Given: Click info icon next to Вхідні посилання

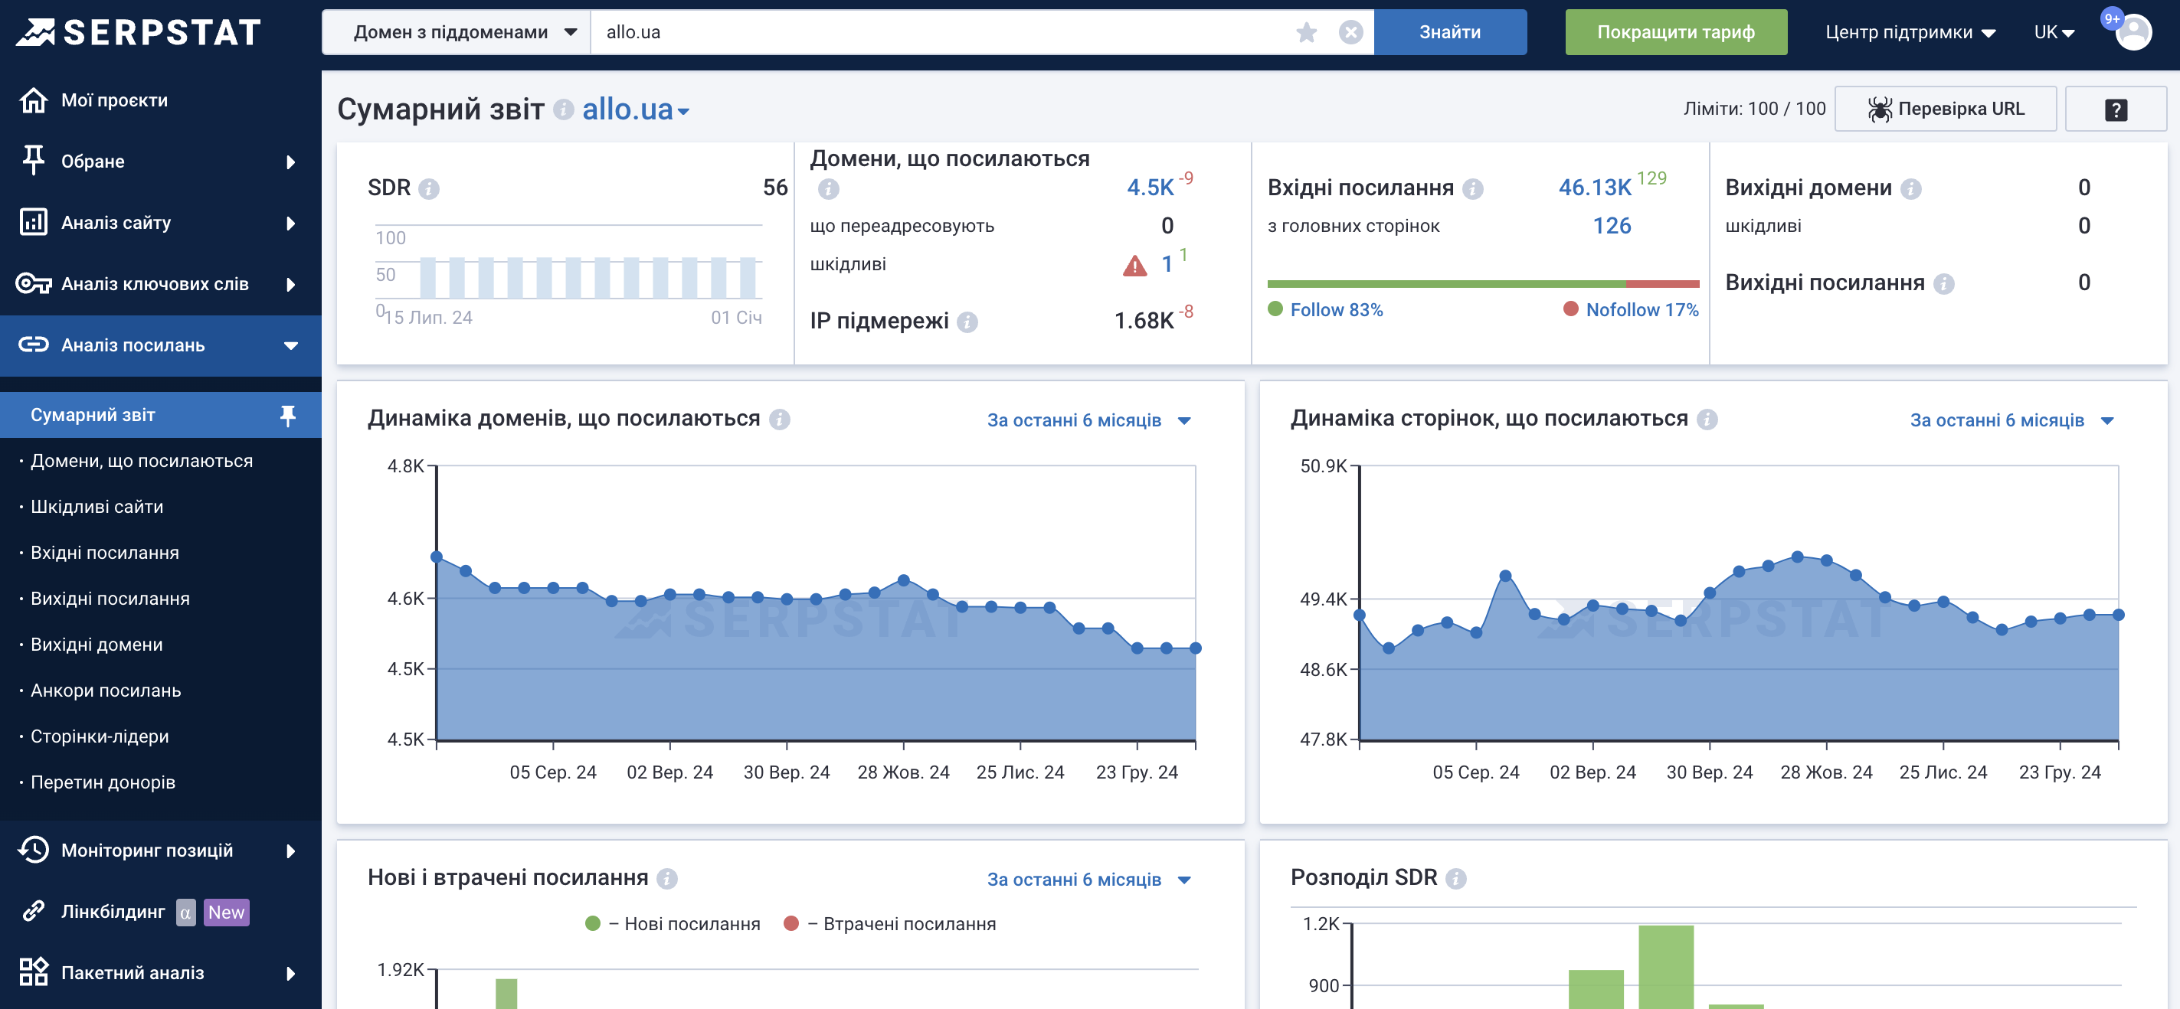Looking at the screenshot, I should (1472, 188).
